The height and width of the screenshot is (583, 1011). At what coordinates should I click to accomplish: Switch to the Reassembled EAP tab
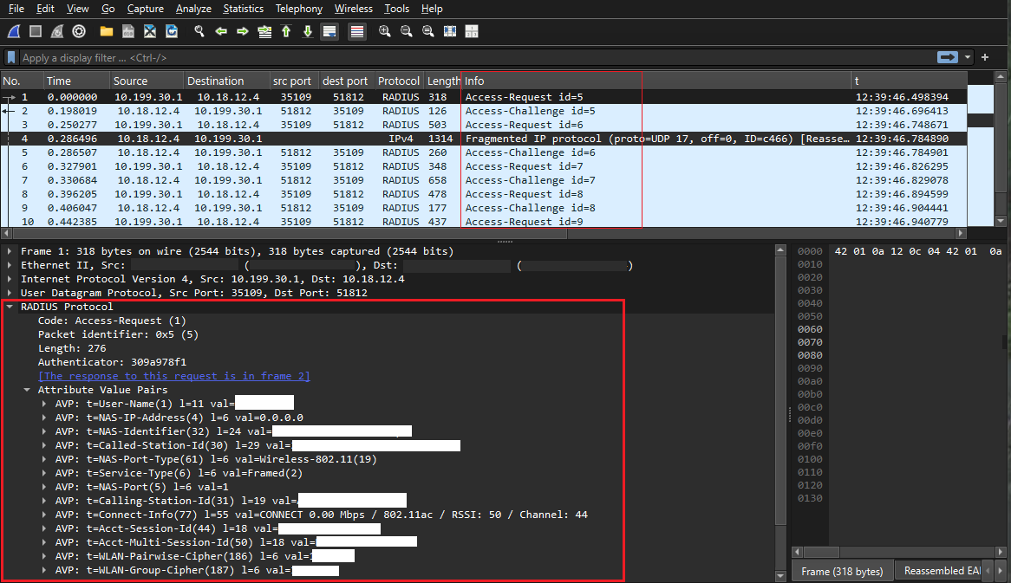pyautogui.click(x=941, y=570)
